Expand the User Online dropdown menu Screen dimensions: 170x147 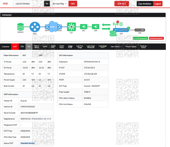coord(116,47)
